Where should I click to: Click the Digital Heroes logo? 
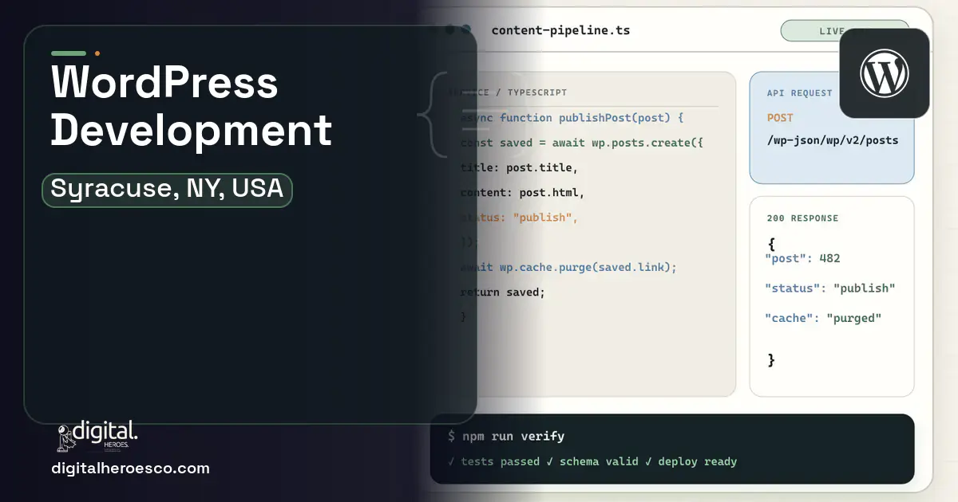tap(97, 437)
